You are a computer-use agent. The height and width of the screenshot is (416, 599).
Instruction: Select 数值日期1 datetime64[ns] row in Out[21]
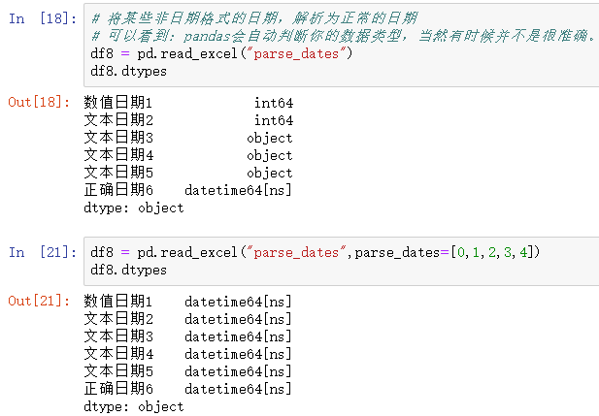coord(188,302)
